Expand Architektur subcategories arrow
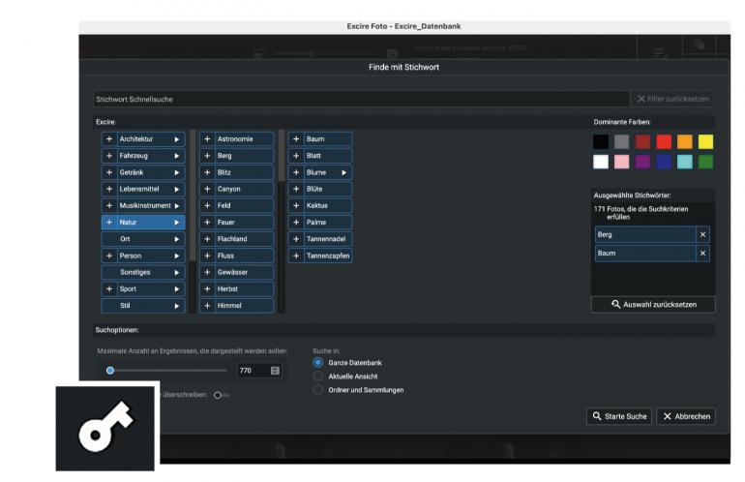Viewport: 745px width, 482px height. click(x=177, y=139)
